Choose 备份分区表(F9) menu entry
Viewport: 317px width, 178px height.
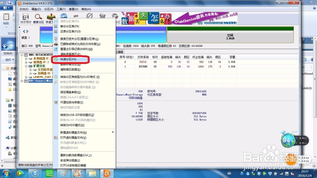(x=84, y=26)
